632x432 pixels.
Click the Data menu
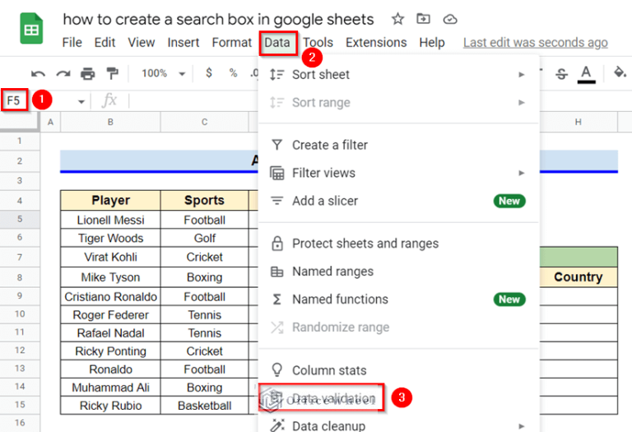pos(277,43)
